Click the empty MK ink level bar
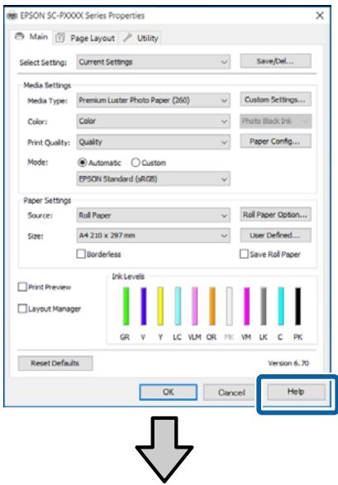 (x=229, y=307)
